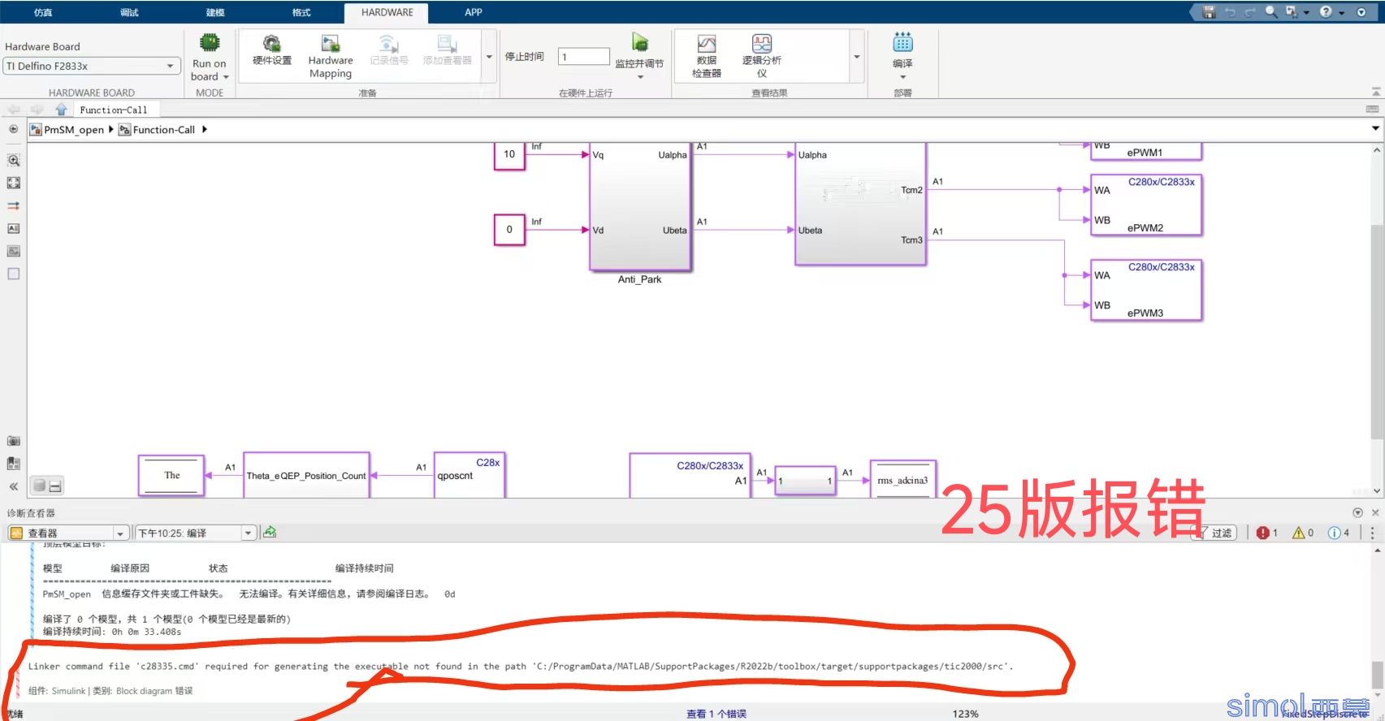This screenshot has height=721, width=1385.
Task: Save model with floppy disk icon
Action: (x=1209, y=12)
